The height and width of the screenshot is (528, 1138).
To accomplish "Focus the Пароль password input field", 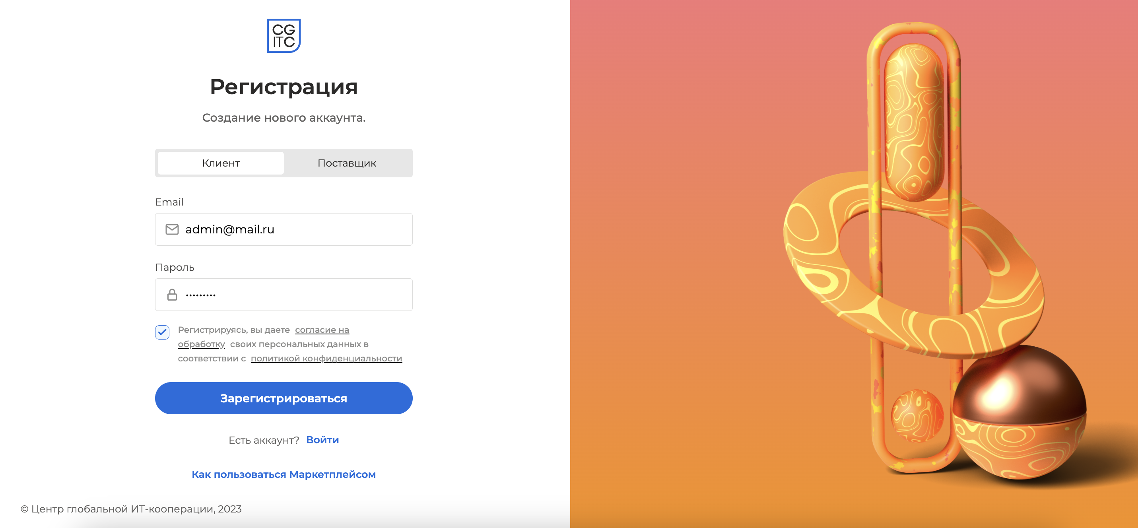I will coord(284,295).
